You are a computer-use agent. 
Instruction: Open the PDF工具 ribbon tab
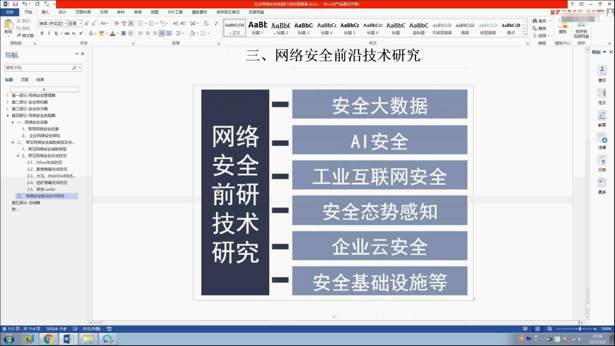[175, 12]
